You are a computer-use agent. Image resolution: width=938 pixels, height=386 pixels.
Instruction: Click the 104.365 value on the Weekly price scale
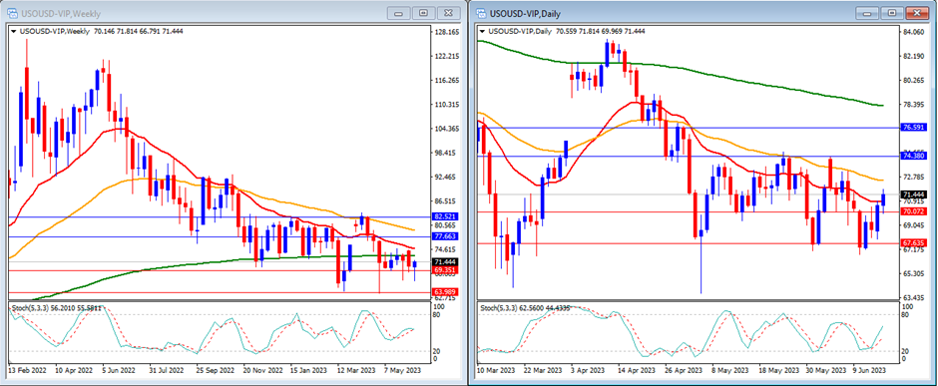pos(446,129)
